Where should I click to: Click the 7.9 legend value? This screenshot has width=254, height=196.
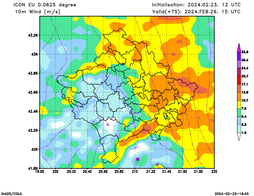click(244, 108)
